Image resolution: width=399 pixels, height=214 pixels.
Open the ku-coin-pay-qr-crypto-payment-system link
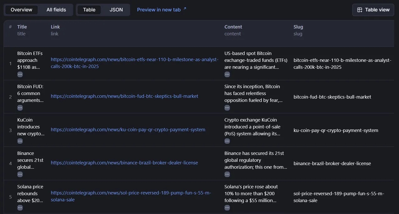pos(128,130)
